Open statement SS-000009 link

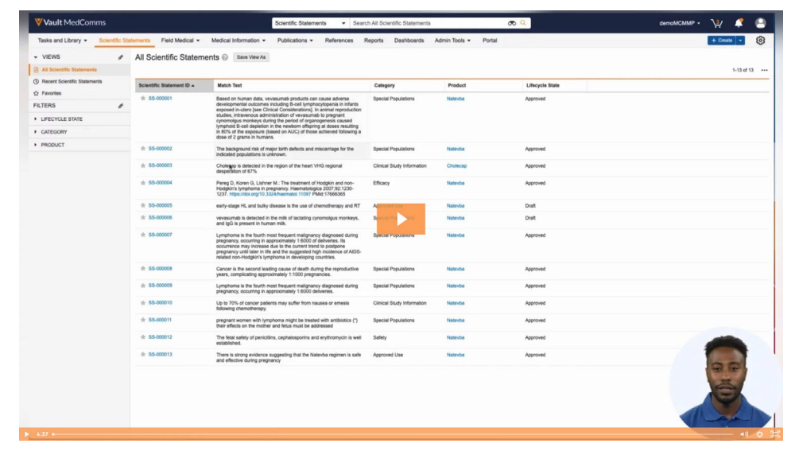(x=161, y=286)
